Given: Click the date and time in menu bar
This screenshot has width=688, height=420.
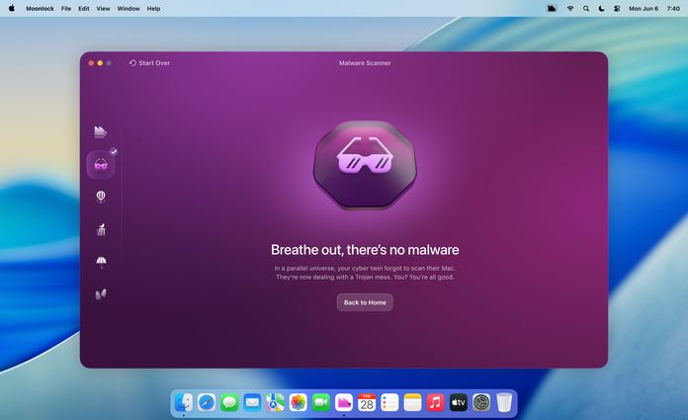Looking at the screenshot, I should click(x=654, y=8).
